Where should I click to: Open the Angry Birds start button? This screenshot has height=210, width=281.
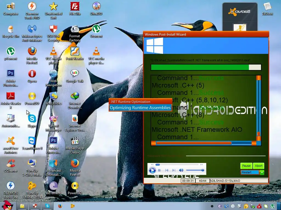8,205
